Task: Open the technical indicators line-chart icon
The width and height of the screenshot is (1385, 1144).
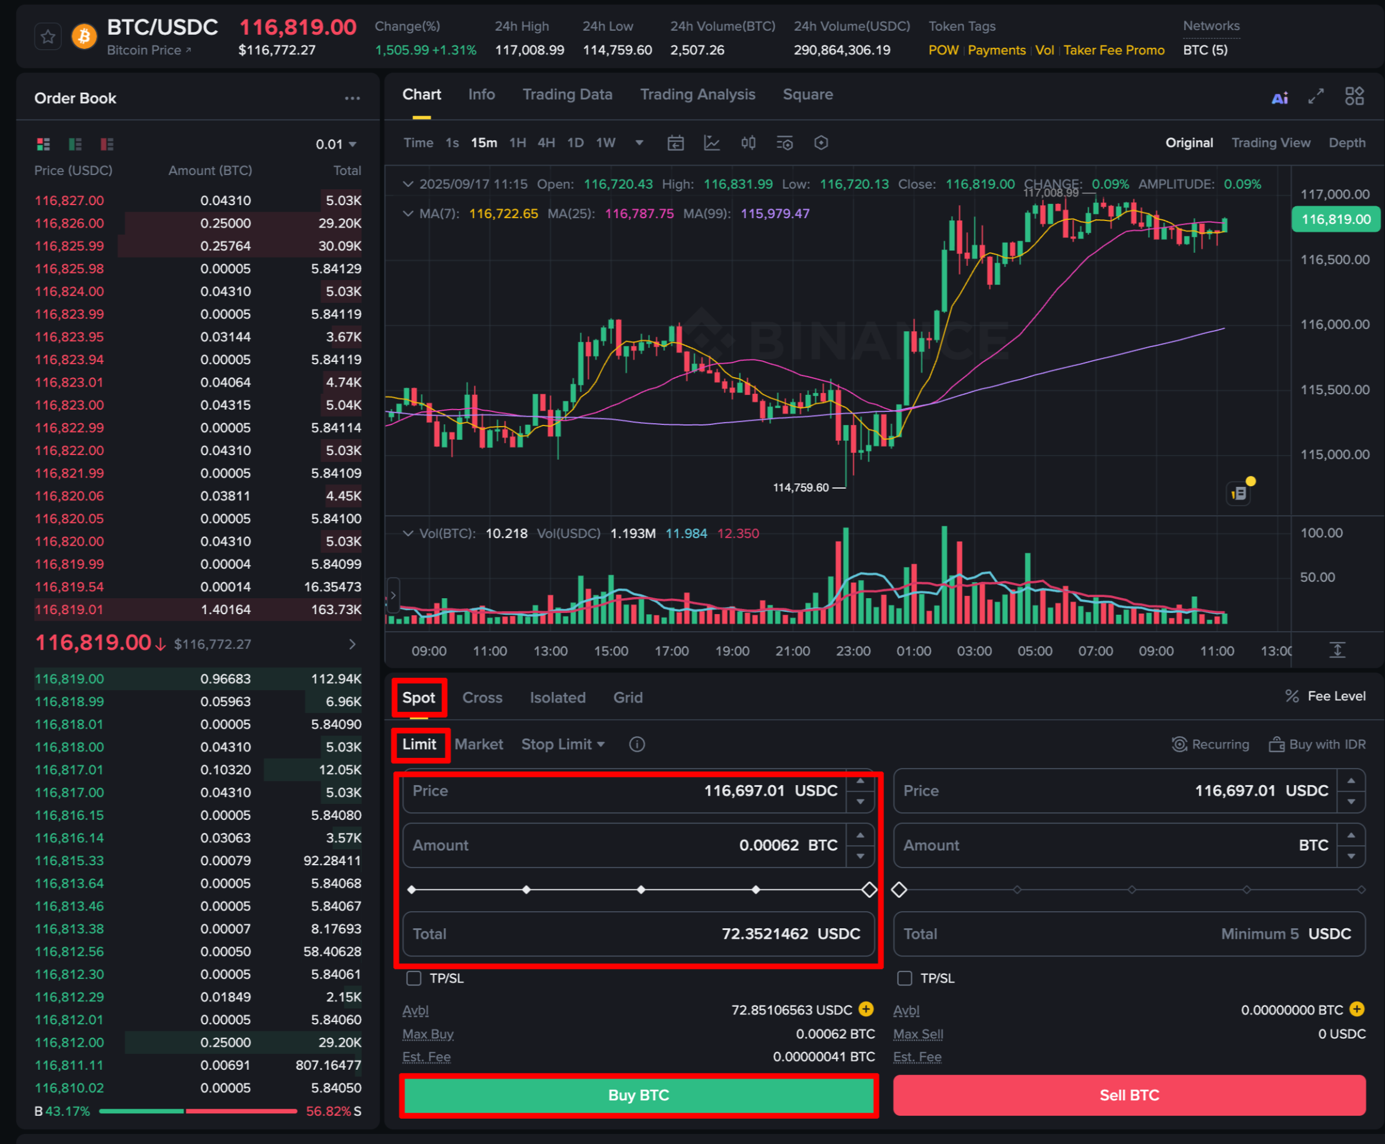Action: pyautogui.click(x=711, y=143)
